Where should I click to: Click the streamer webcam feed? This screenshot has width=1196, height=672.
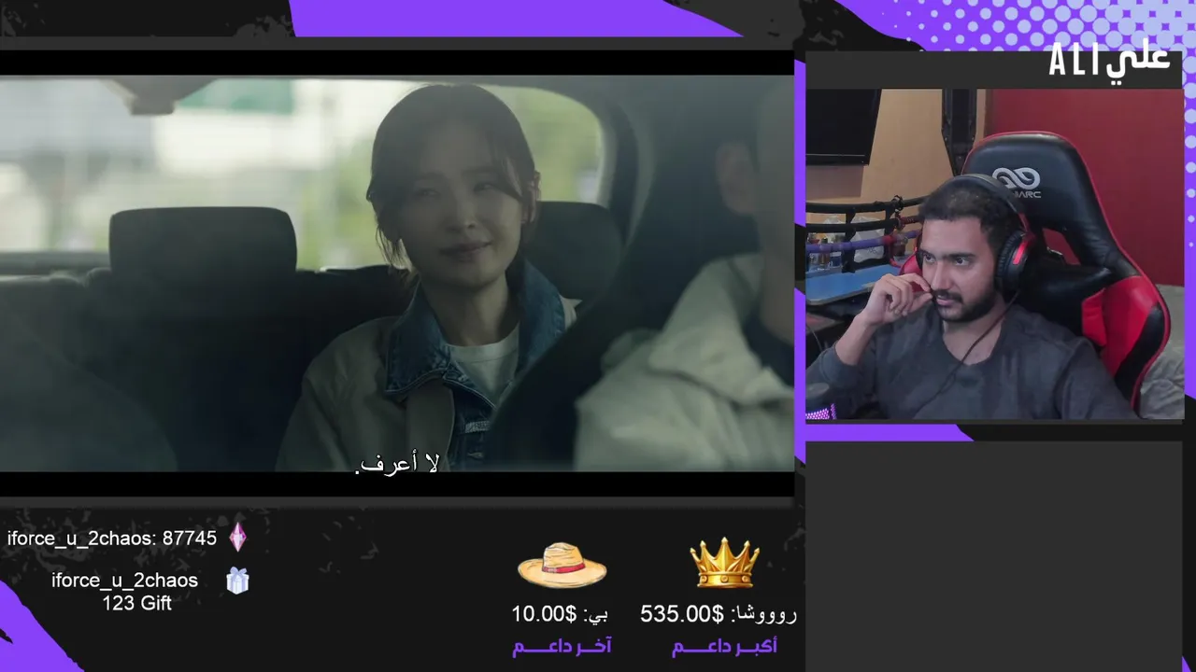994,254
